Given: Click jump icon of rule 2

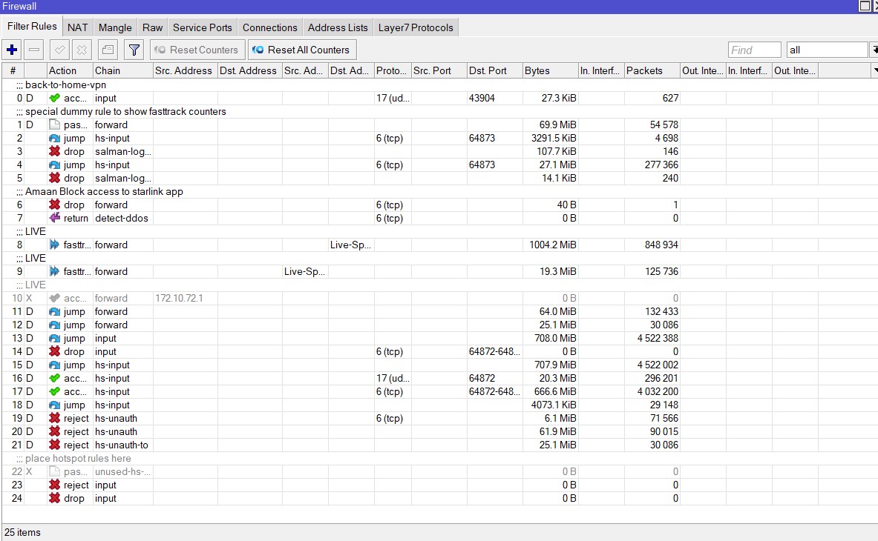Looking at the screenshot, I should [54, 138].
